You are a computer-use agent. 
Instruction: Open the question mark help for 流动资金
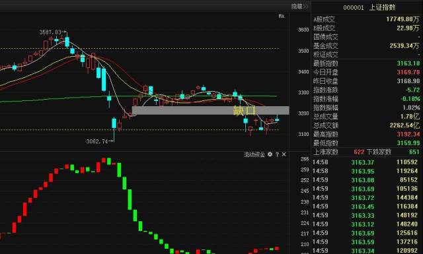(277, 154)
